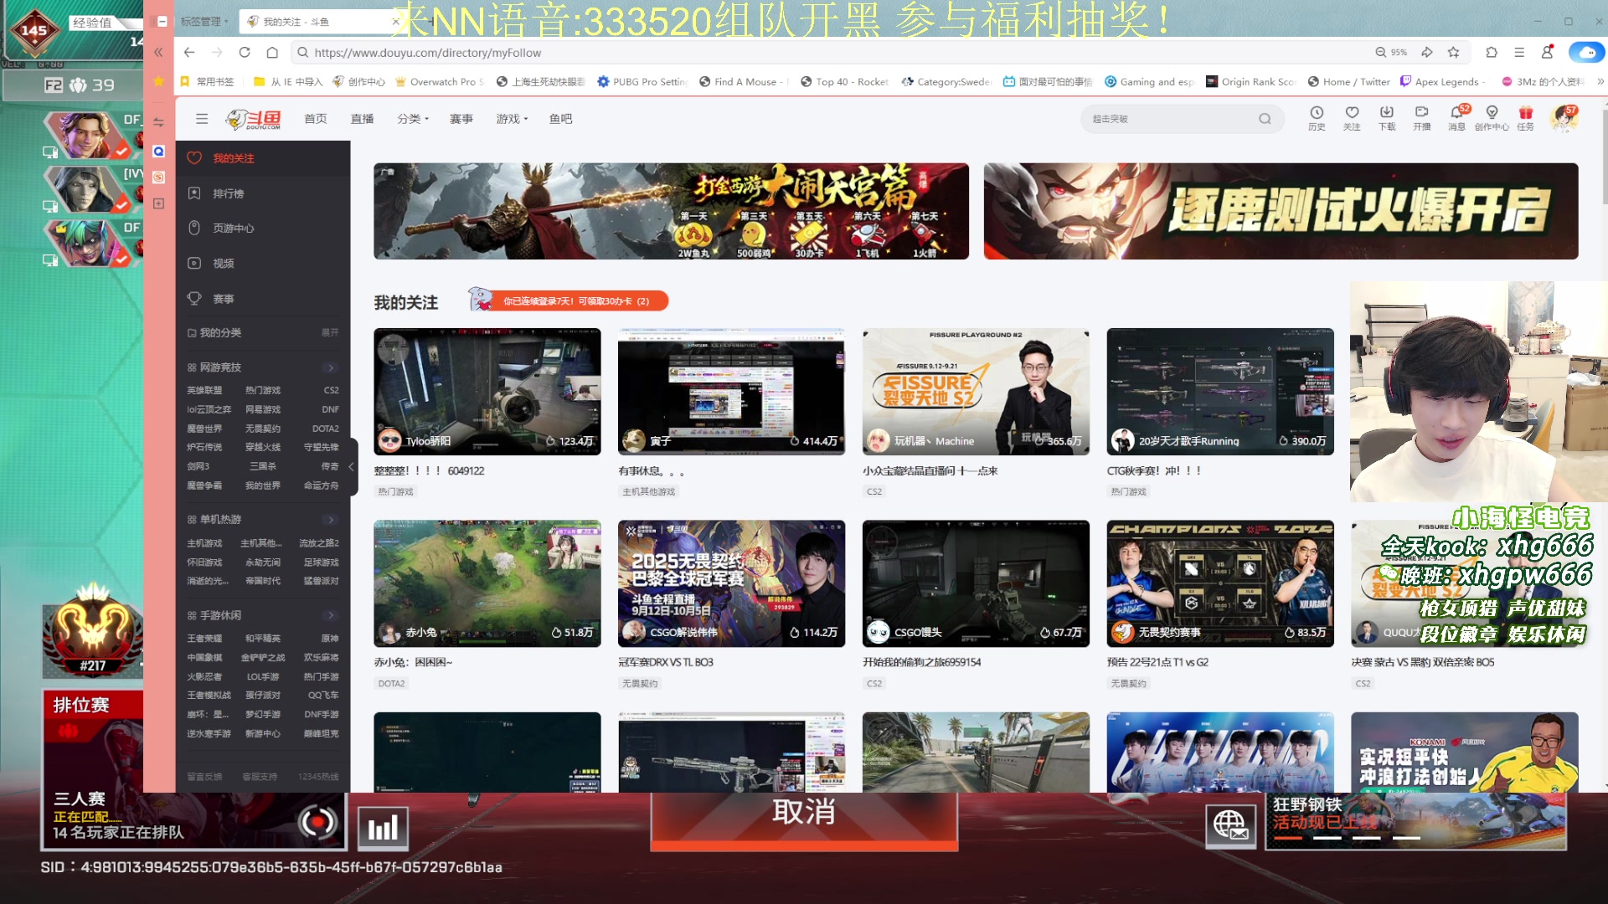Open 鱼吧 in Douyu navigation
This screenshot has height=904, width=1608.
coord(560,119)
